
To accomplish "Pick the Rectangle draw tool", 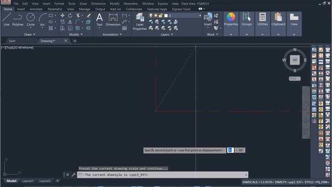I will click(x=51, y=16).
